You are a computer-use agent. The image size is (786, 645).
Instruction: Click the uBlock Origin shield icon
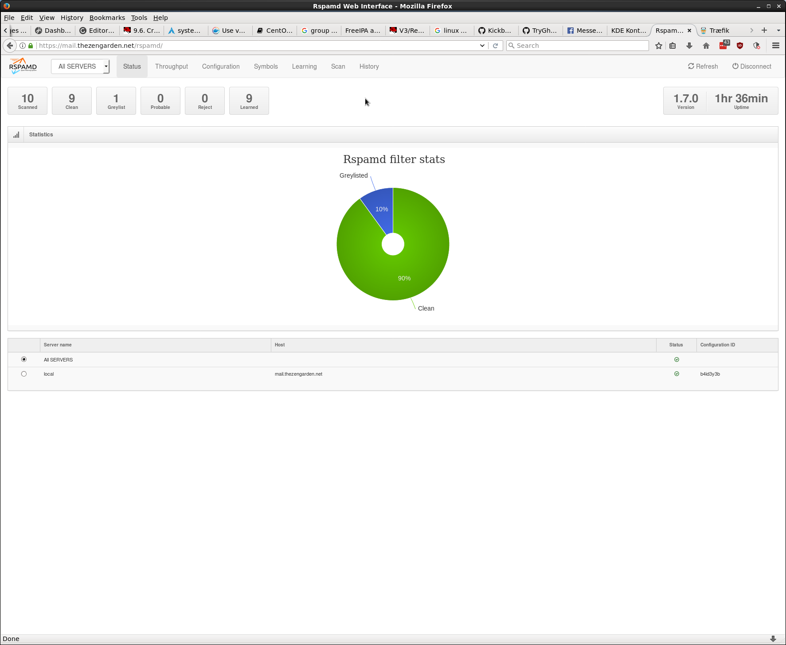pyautogui.click(x=740, y=46)
